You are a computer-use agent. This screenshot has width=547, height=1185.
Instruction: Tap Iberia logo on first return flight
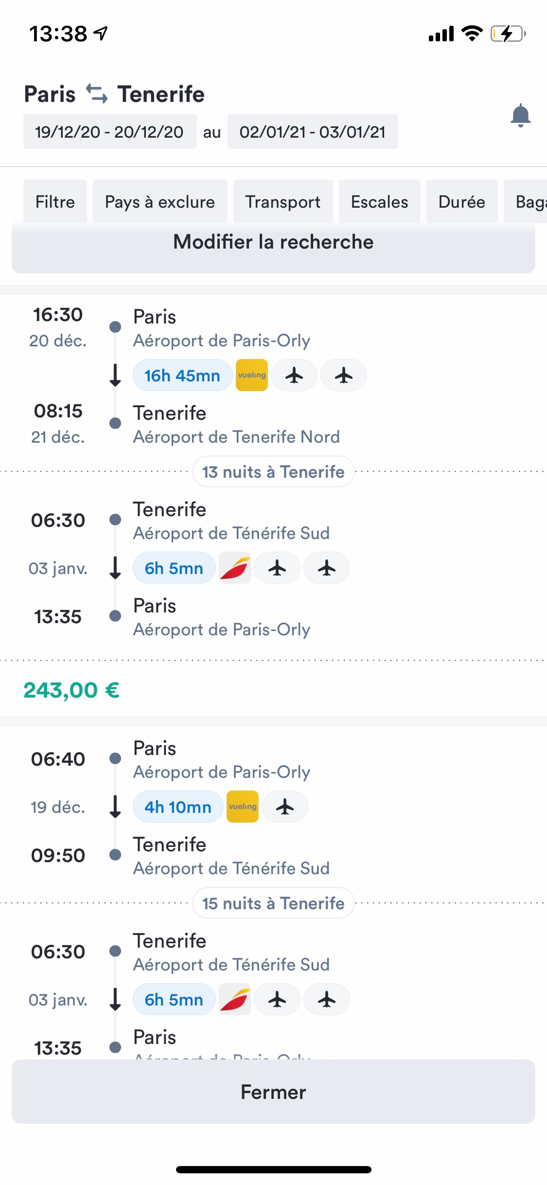[x=235, y=568]
